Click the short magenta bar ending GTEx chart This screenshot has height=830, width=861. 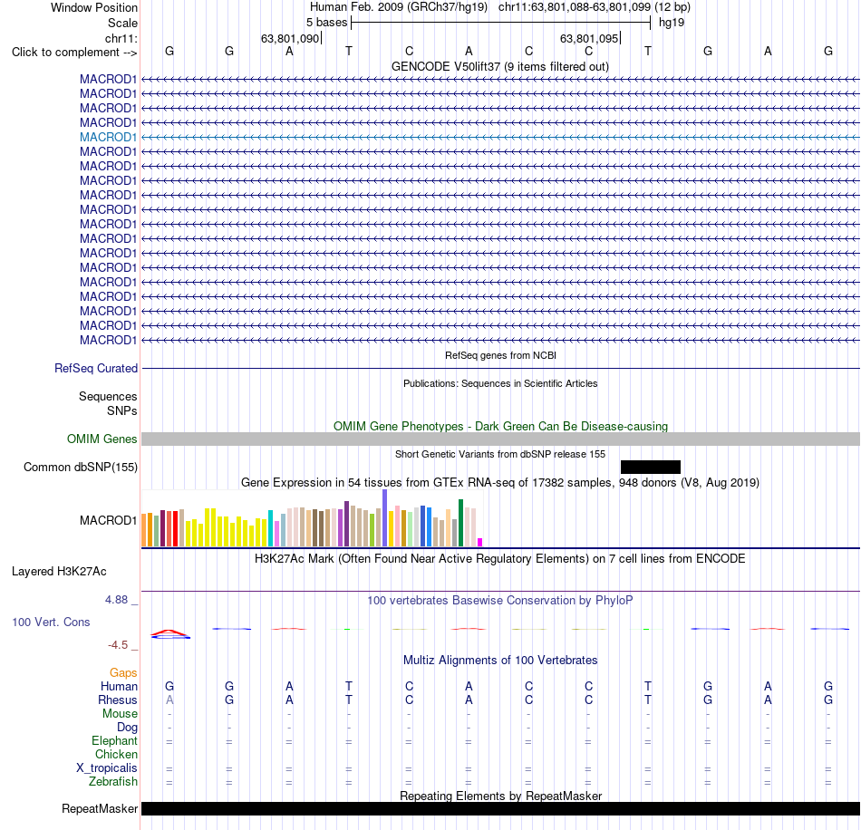480,543
